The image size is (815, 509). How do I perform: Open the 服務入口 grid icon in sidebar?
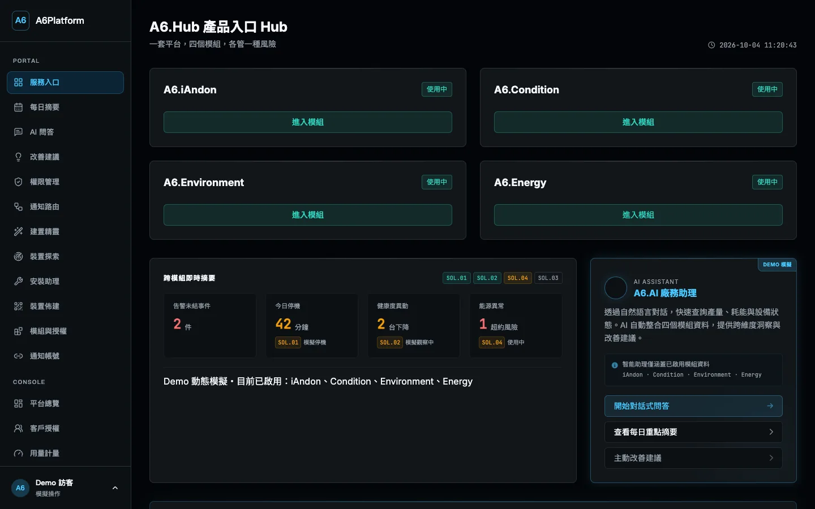tap(18, 83)
